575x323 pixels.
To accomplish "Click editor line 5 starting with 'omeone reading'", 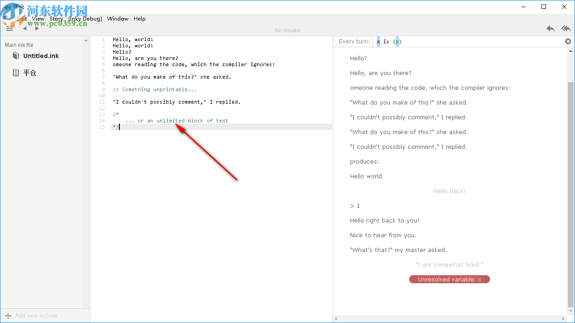I will click(194, 64).
